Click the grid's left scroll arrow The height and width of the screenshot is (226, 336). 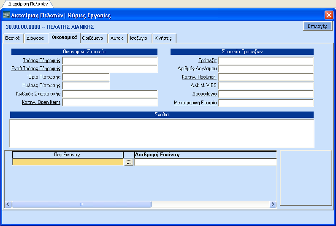click(8, 204)
